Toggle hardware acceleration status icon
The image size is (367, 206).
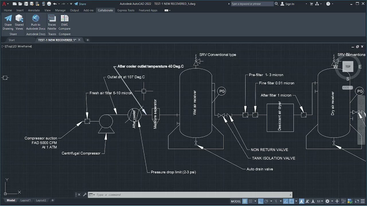(x=350, y=201)
